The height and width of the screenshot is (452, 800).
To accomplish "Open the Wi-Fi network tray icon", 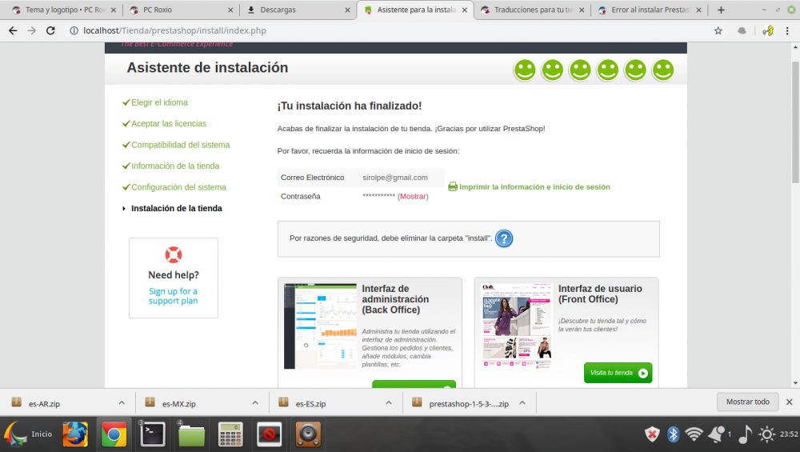I will click(694, 434).
